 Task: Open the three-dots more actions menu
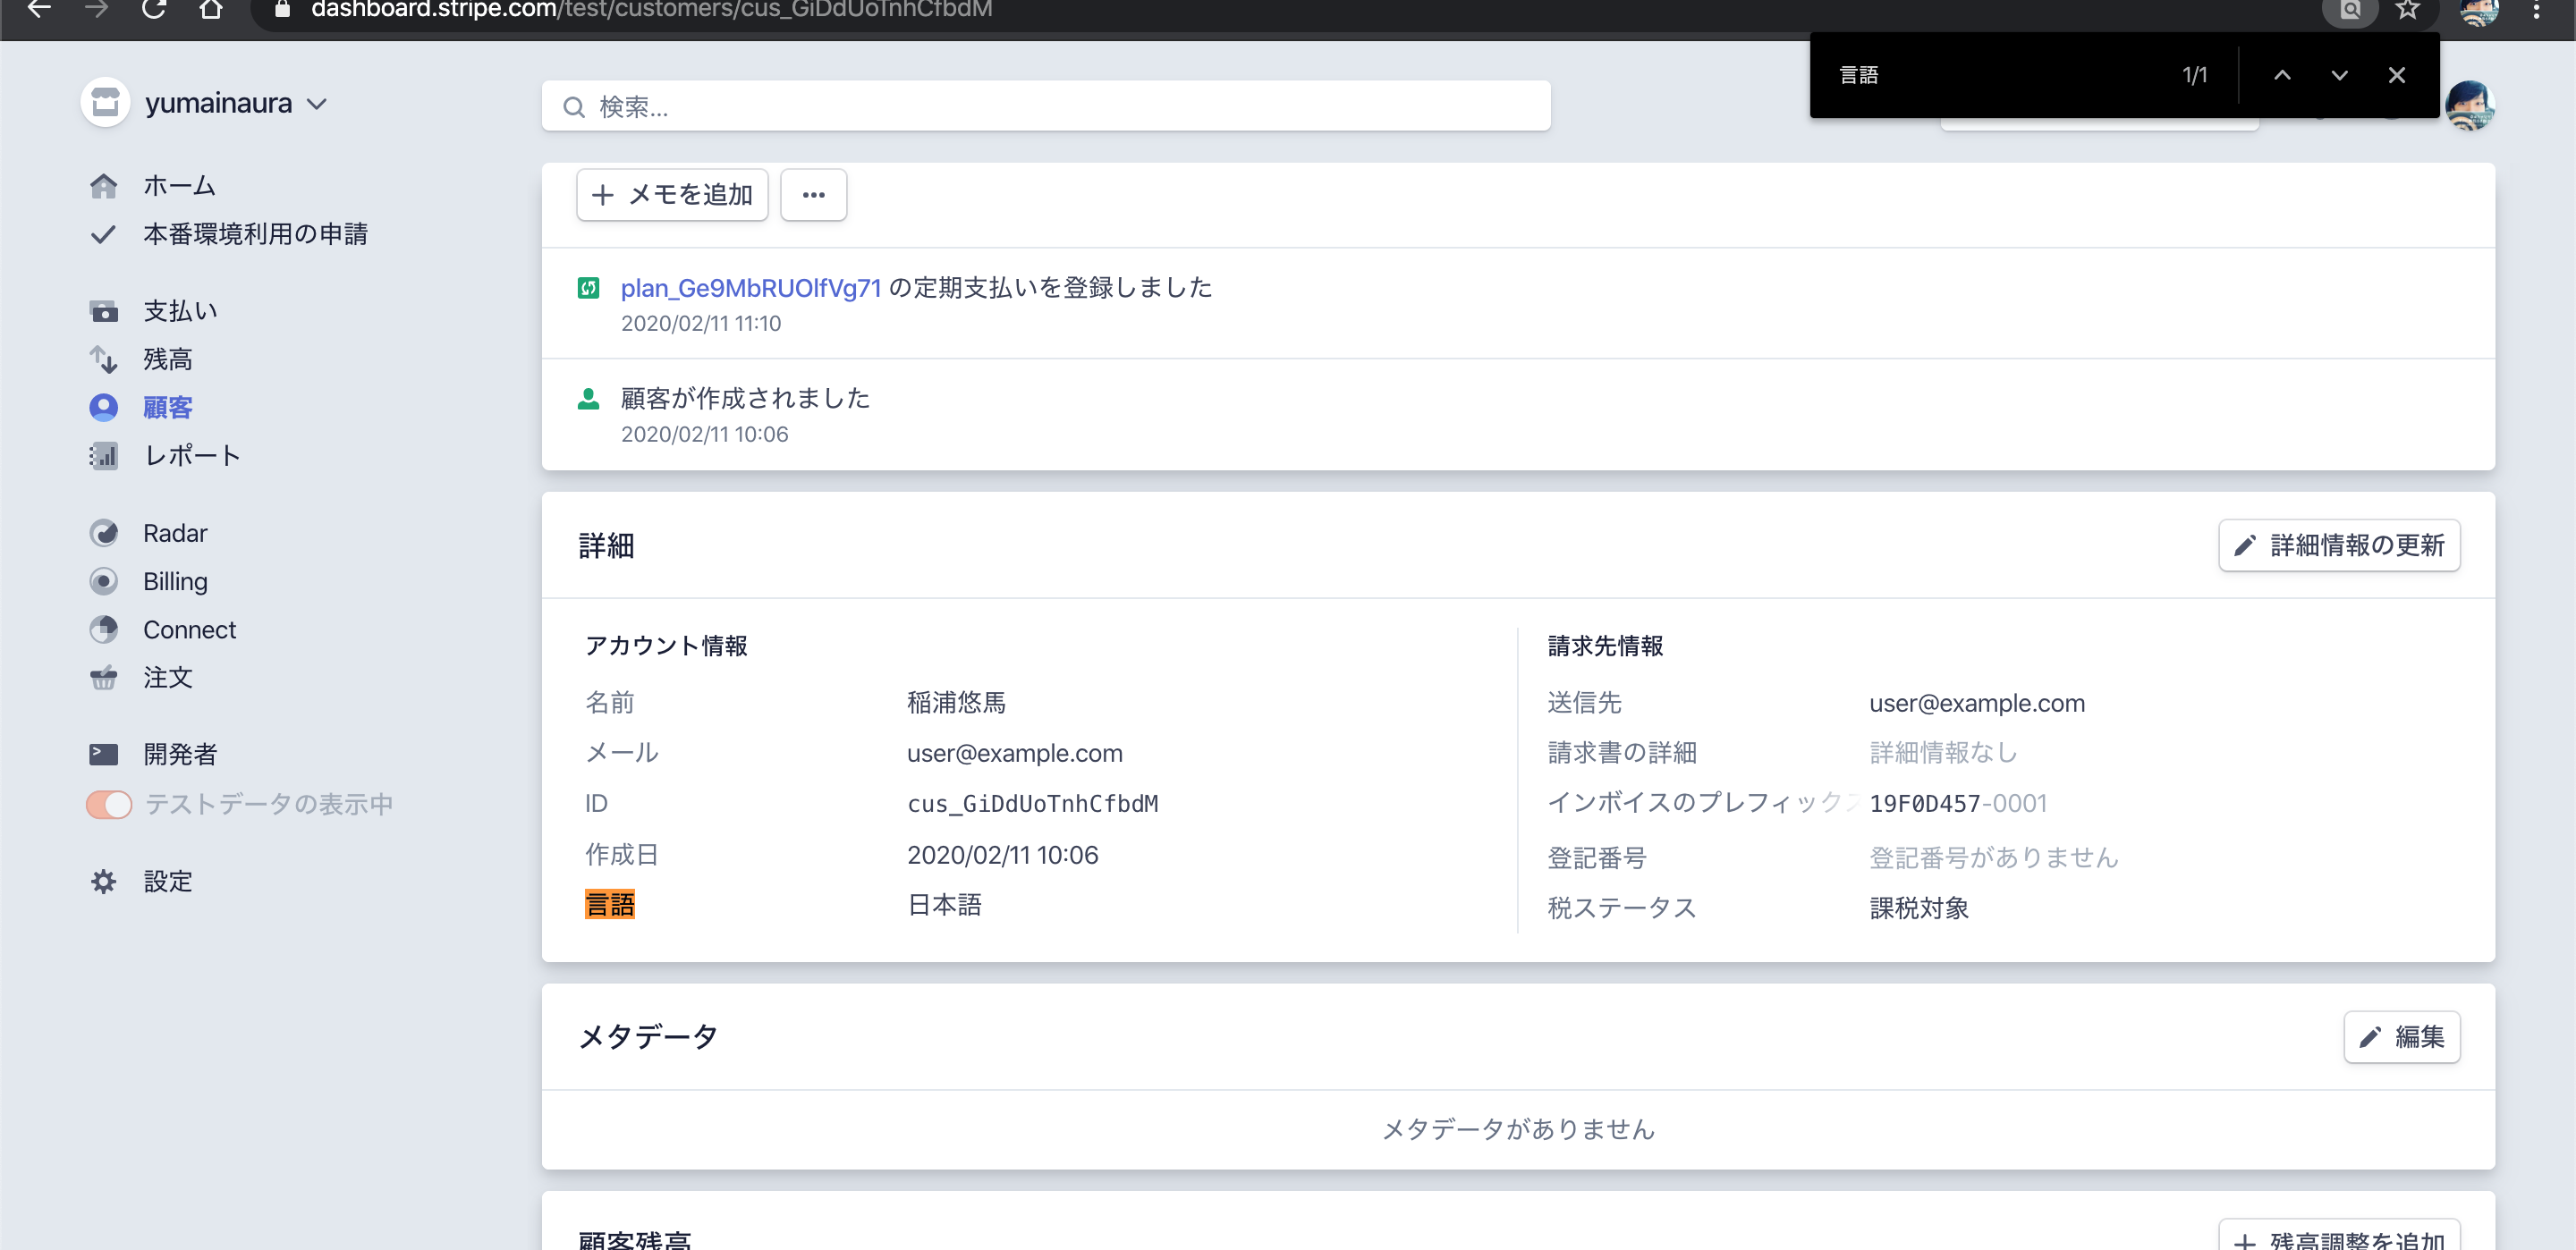(813, 195)
